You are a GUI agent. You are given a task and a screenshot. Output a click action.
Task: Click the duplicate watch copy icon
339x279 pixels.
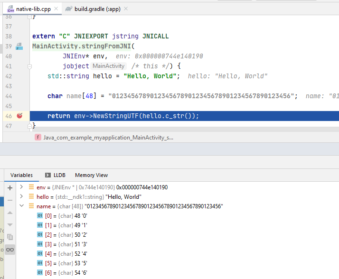(10, 237)
